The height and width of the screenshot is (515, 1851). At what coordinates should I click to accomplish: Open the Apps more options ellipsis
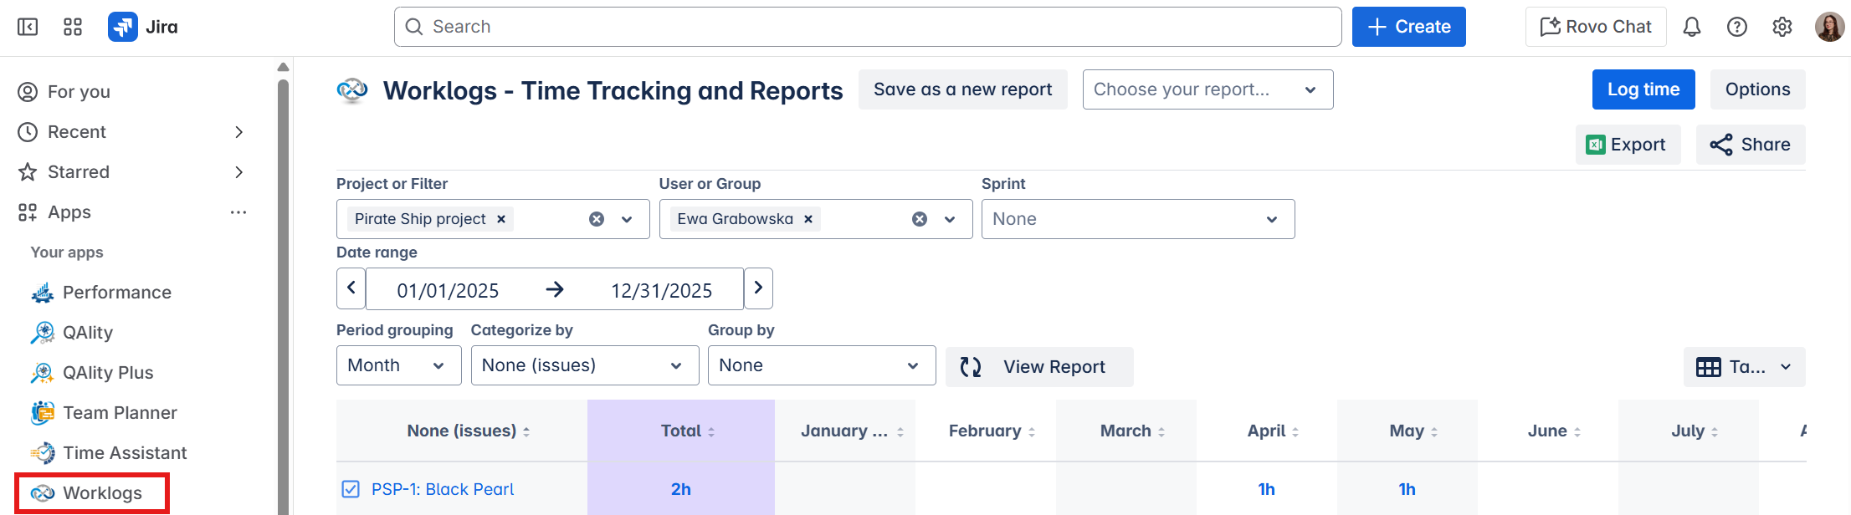pos(238,212)
